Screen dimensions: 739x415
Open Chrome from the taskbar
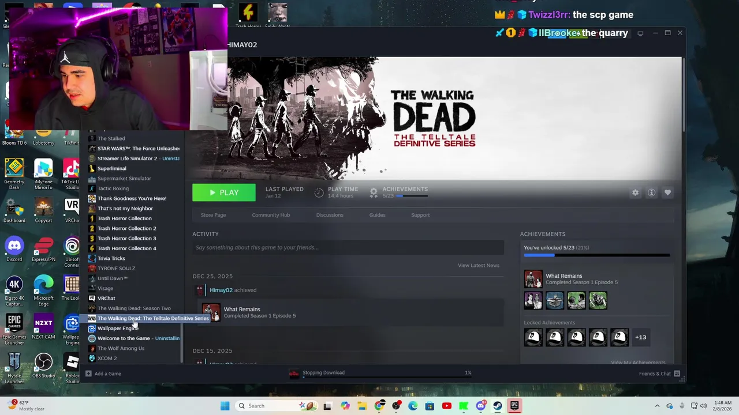379,406
